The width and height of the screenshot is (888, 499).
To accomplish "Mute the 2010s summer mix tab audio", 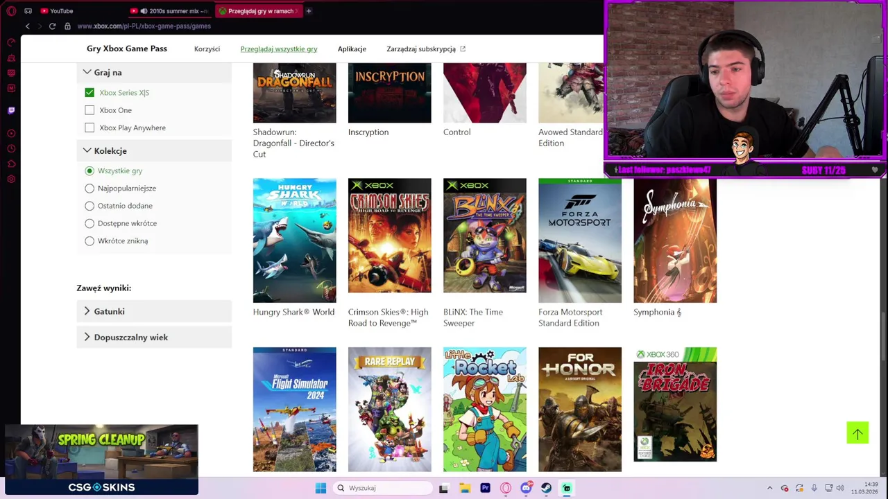I will 144,11.
